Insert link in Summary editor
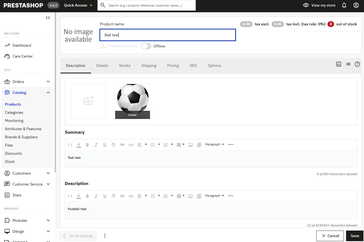The width and height of the screenshot is (364, 242). tap(131, 145)
